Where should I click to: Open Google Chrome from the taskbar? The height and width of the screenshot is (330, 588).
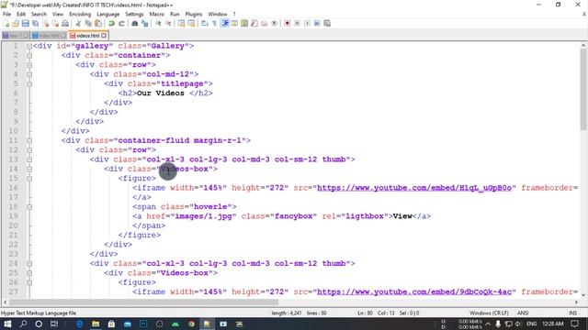pos(191,324)
